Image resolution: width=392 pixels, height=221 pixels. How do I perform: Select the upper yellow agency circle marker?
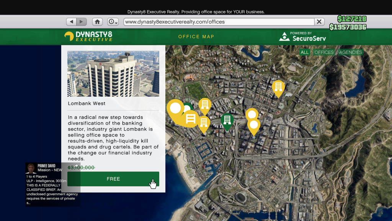click(252, 114)
